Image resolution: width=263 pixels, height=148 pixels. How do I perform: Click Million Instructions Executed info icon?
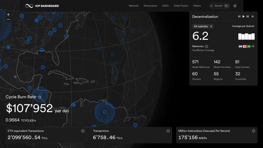click(253, 131)
